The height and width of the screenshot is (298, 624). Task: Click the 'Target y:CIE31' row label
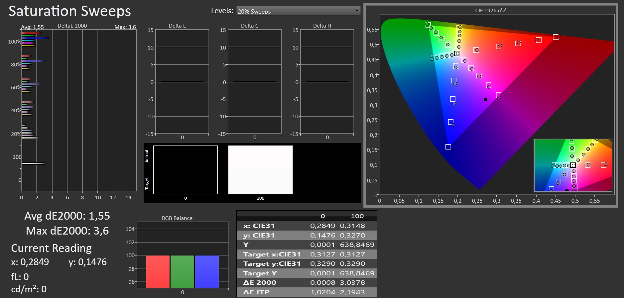[272, 264]
